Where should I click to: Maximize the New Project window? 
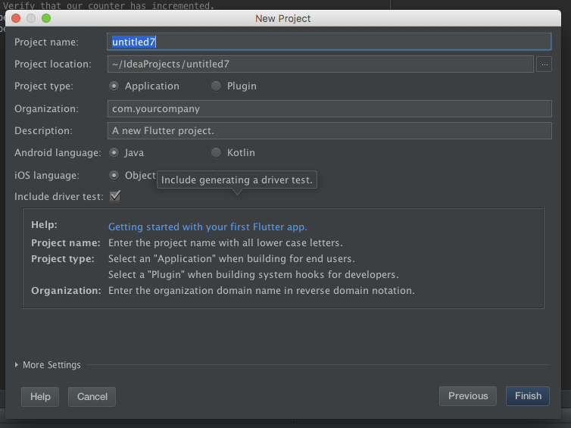click(x=46, y=18)
